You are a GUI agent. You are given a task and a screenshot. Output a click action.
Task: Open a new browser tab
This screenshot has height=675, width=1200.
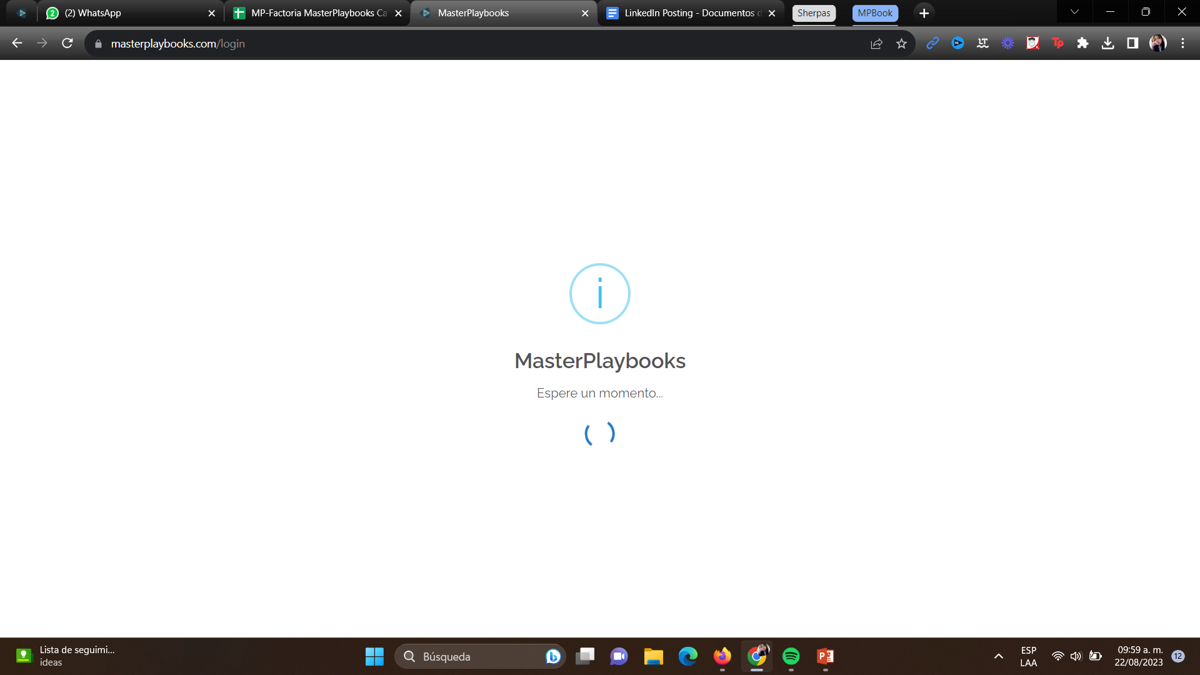click(924, 13)
